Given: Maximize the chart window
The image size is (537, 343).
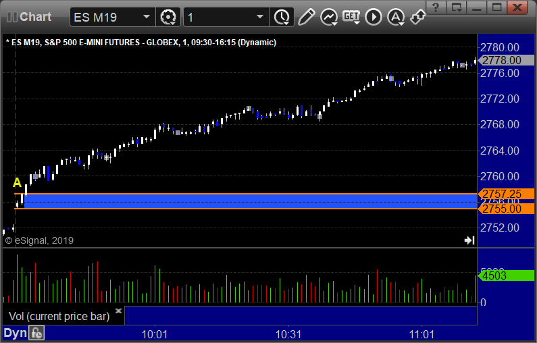Looking at the screenshot, I should (x=496, y=7).
